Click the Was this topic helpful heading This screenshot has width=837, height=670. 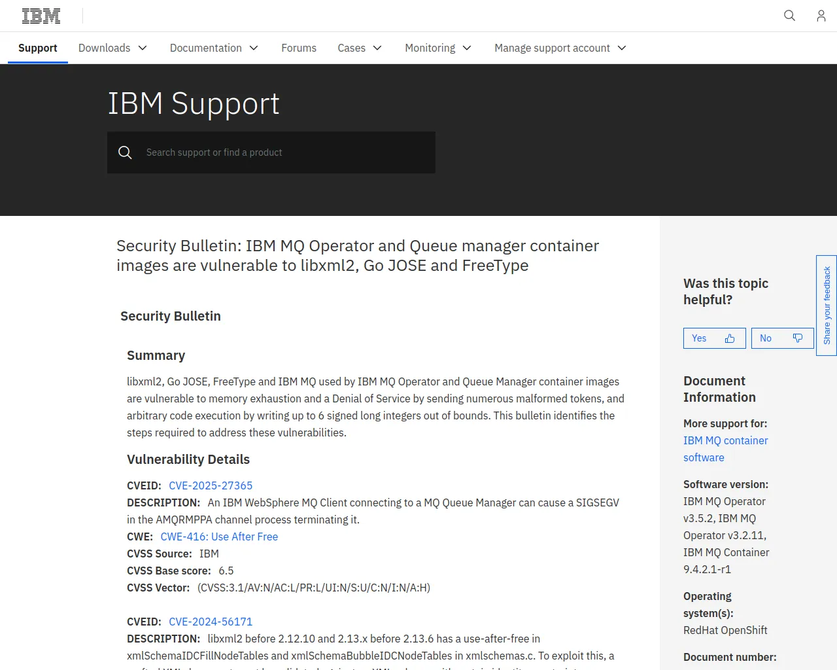coord(726,291)
